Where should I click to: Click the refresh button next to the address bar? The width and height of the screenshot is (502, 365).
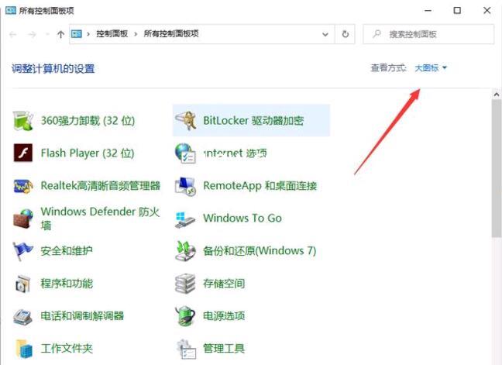coord(346,34)
